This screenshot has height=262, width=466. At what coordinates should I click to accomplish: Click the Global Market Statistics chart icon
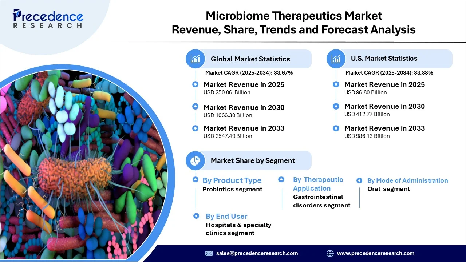coord(196,59)
